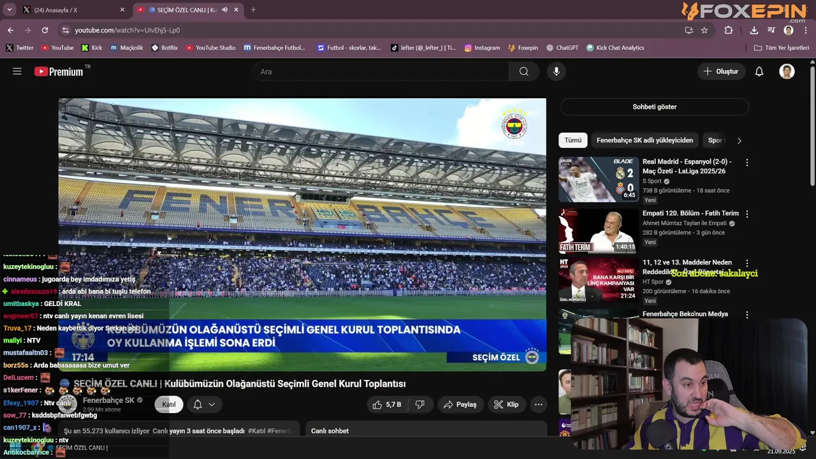This screenshot has height=459, width=816.
Task: Select Fenerbahçe SK adlı yükleyiciden chip
Action: (645, 140)
